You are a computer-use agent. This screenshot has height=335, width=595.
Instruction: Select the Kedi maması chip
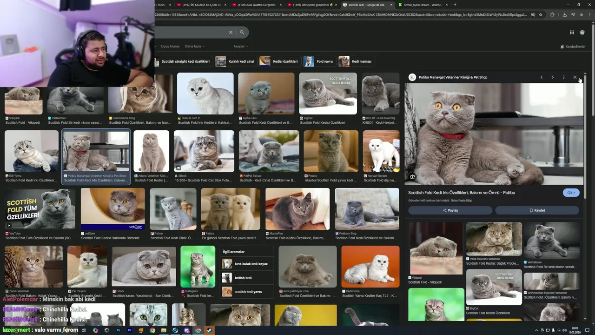tap(357, 61)
